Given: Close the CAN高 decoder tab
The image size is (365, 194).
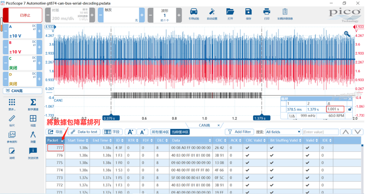Looking at the screenshot, I should point(219,125).
